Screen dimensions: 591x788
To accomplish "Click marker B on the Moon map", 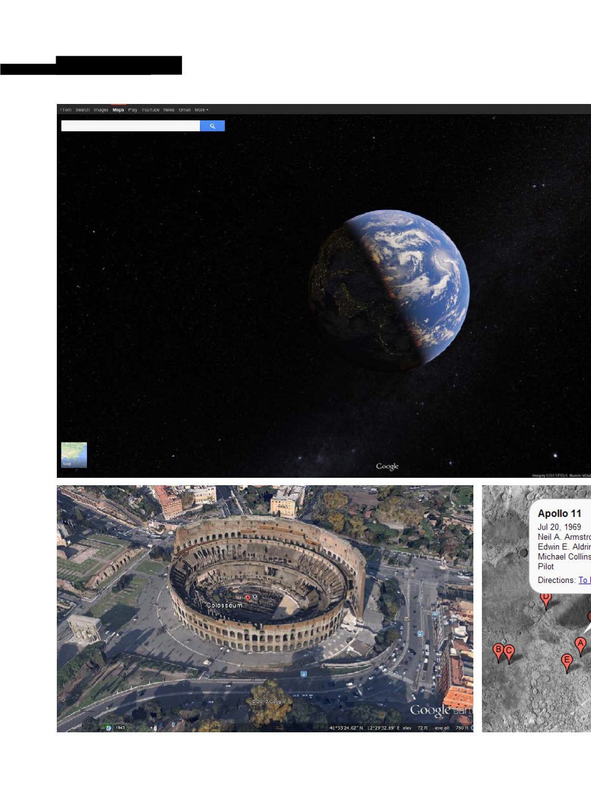I will pyautogui.click(x=499, y=652).
